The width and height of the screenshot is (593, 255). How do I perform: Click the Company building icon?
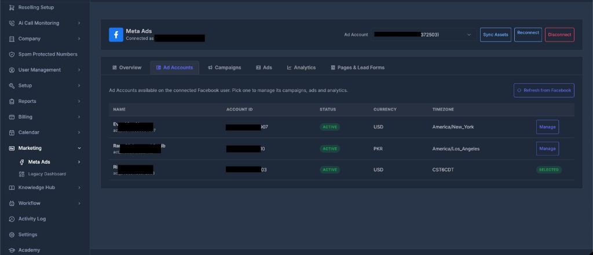[12, 39]
